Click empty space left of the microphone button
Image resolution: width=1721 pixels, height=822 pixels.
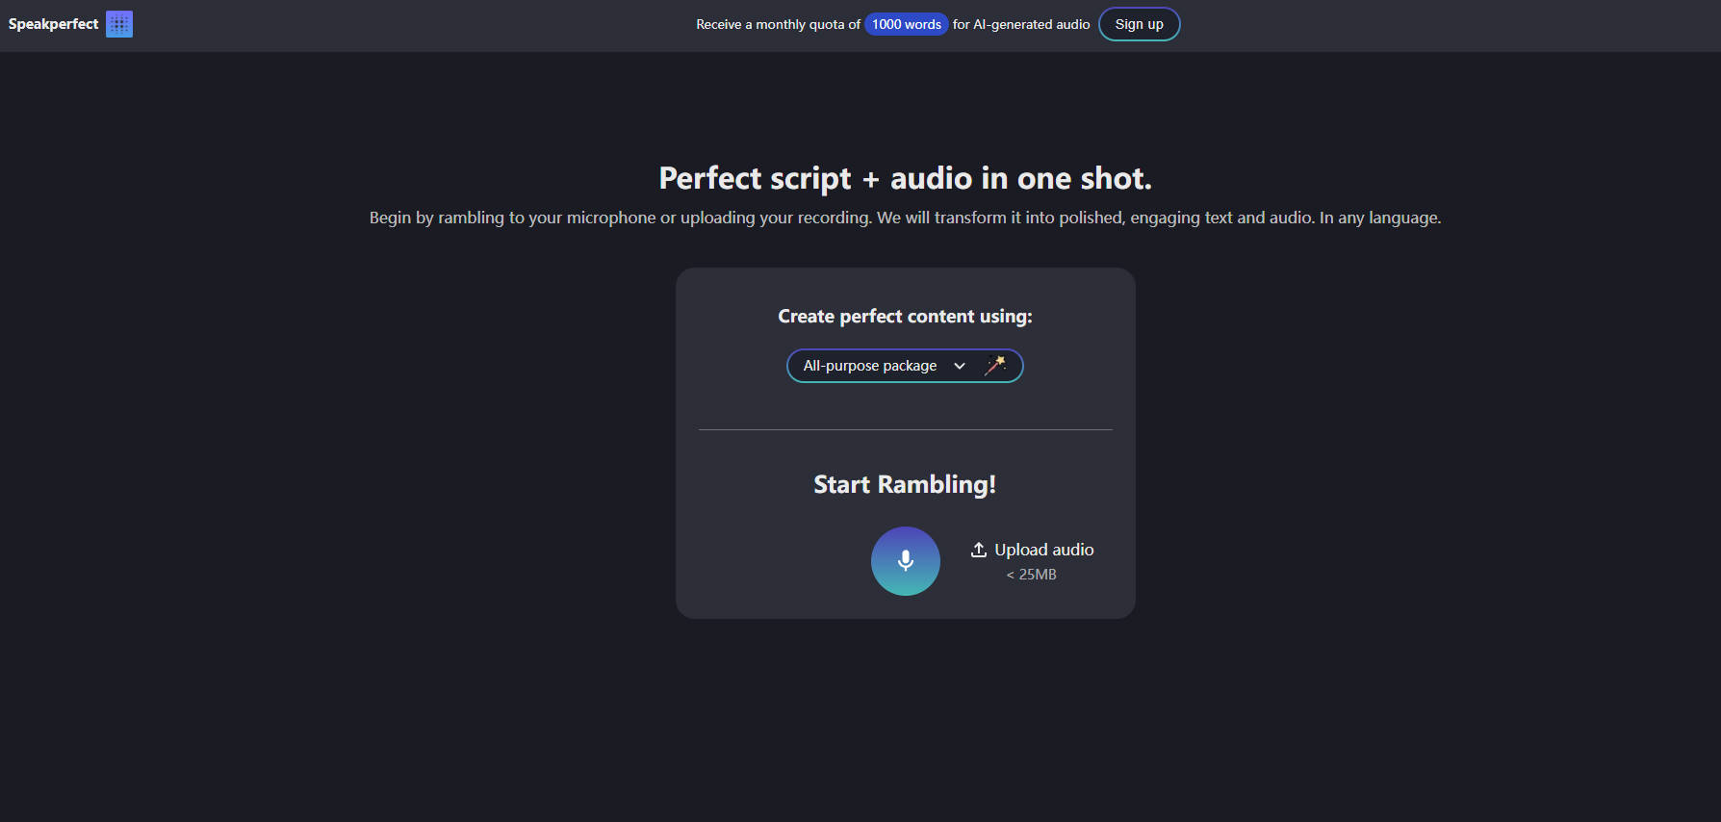click(x=770, y=561)
